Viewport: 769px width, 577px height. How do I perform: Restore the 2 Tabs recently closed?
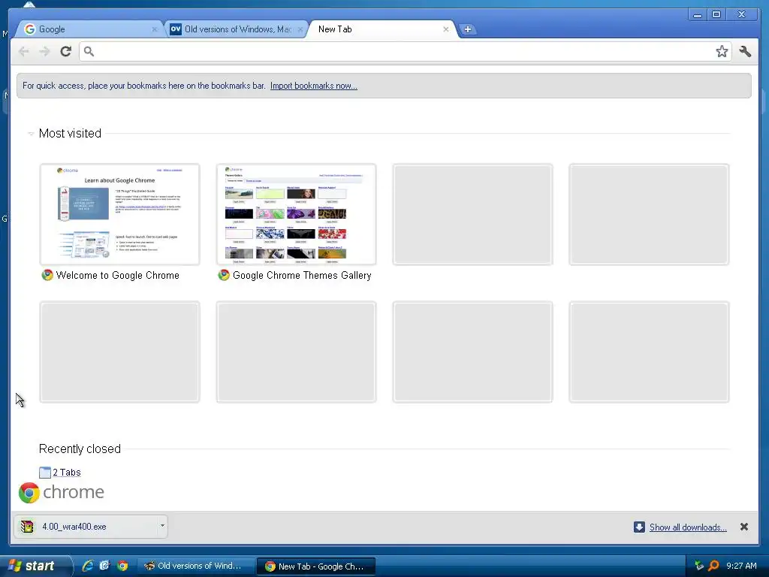(x=67, y=472)
